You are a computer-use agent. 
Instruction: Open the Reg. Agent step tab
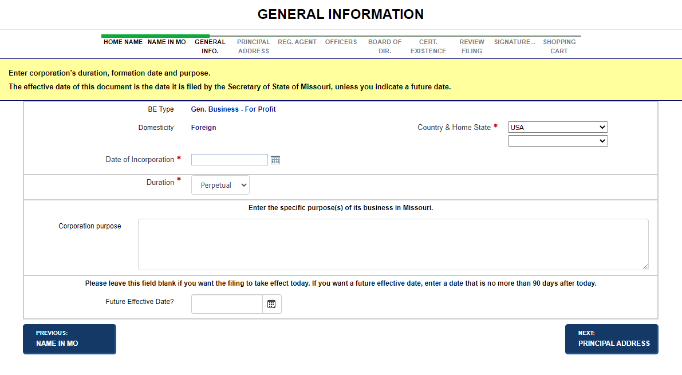tap(297, 42)
